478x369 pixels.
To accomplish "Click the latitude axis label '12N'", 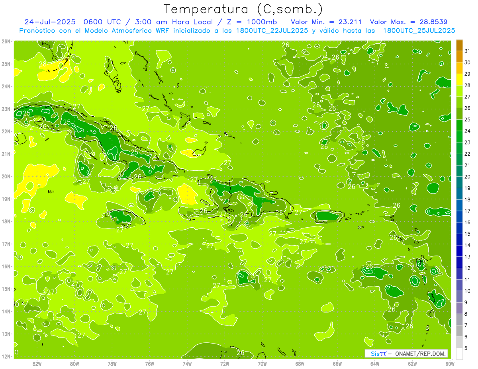I will tap(6, 356).
